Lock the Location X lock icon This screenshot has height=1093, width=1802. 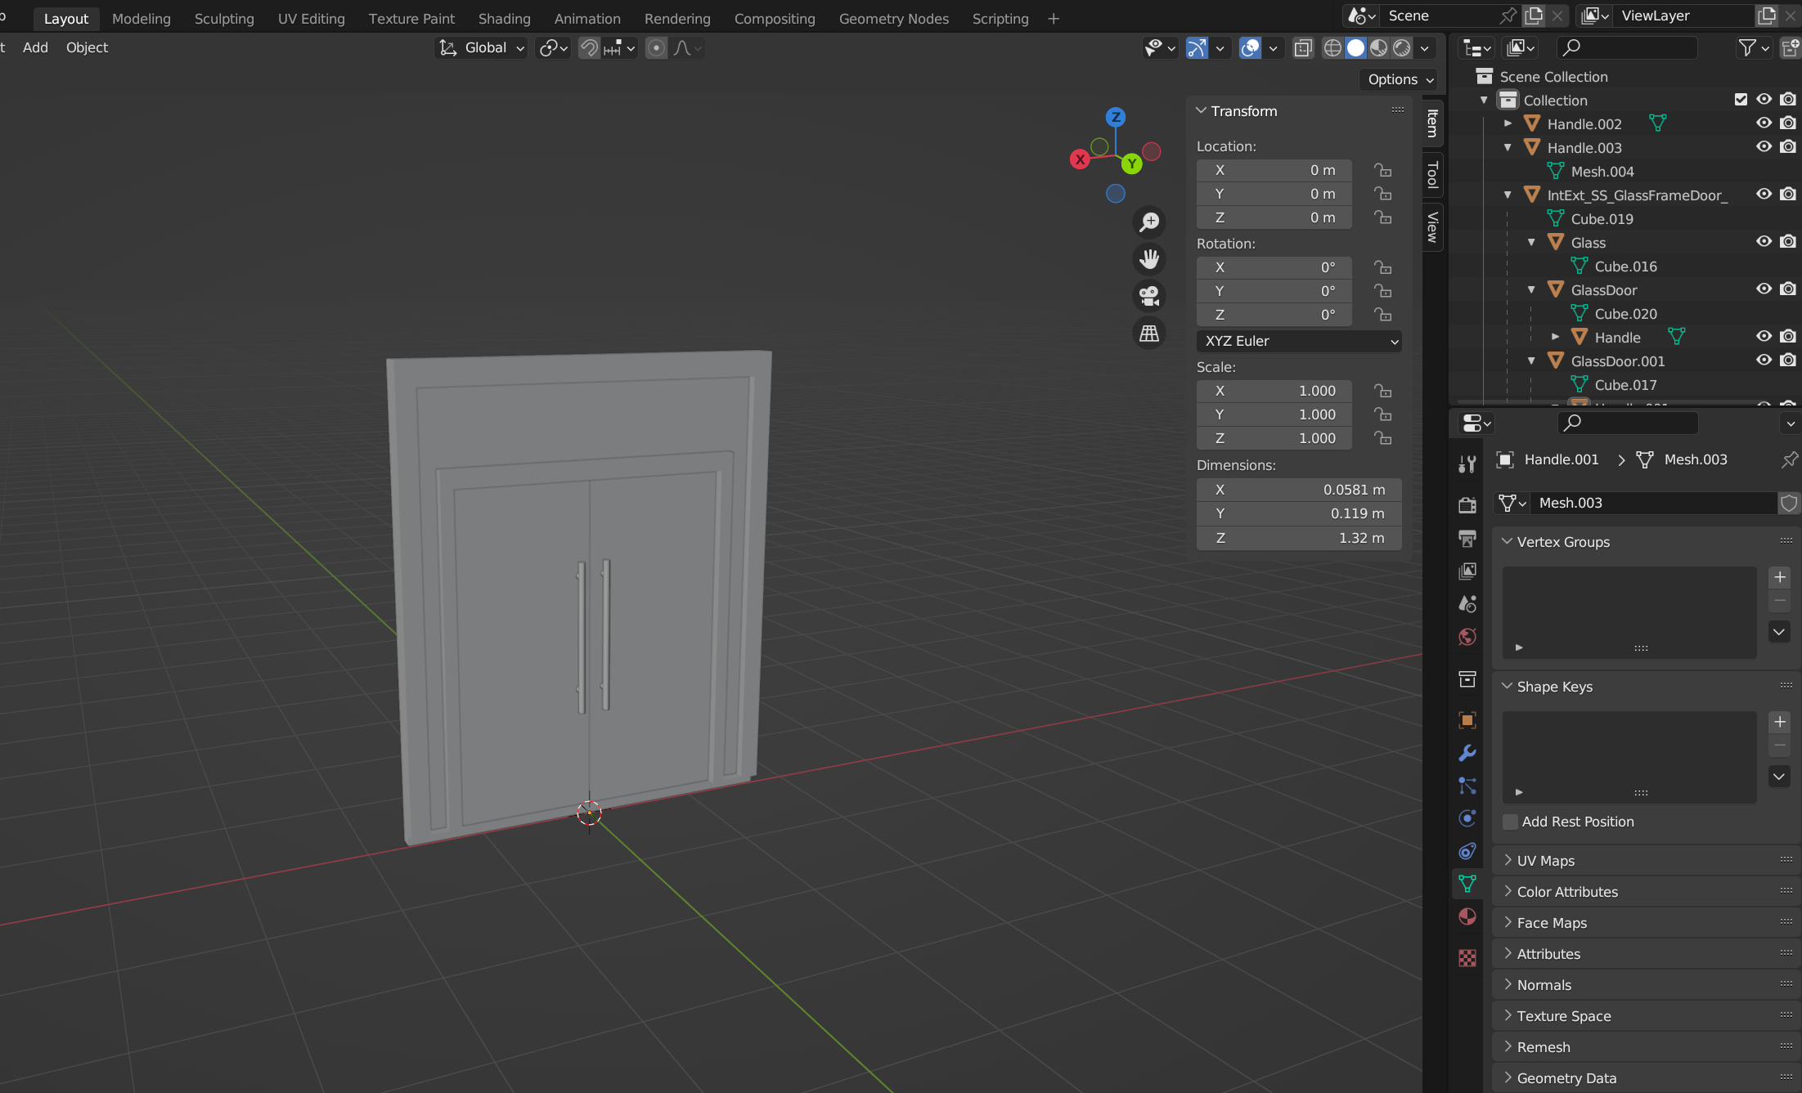tap(1383, 170)
